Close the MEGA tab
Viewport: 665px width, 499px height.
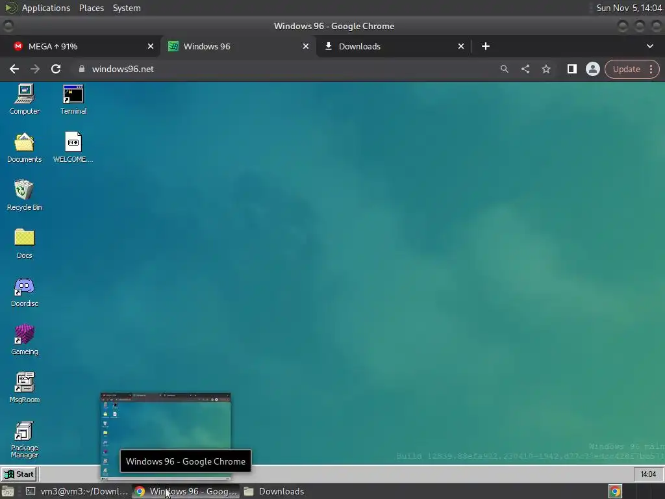(150, 46)
